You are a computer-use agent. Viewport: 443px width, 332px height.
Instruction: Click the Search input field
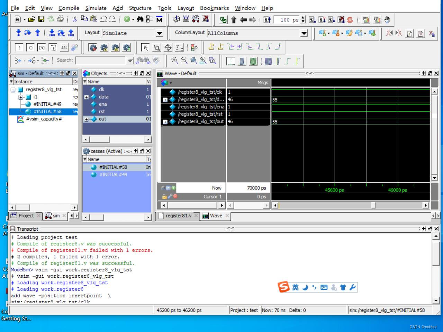coord(101,61)
